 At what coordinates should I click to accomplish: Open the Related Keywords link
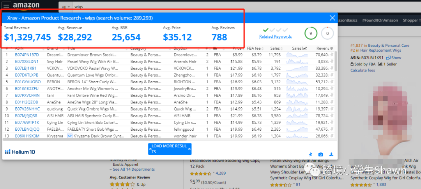click(276, 37)
